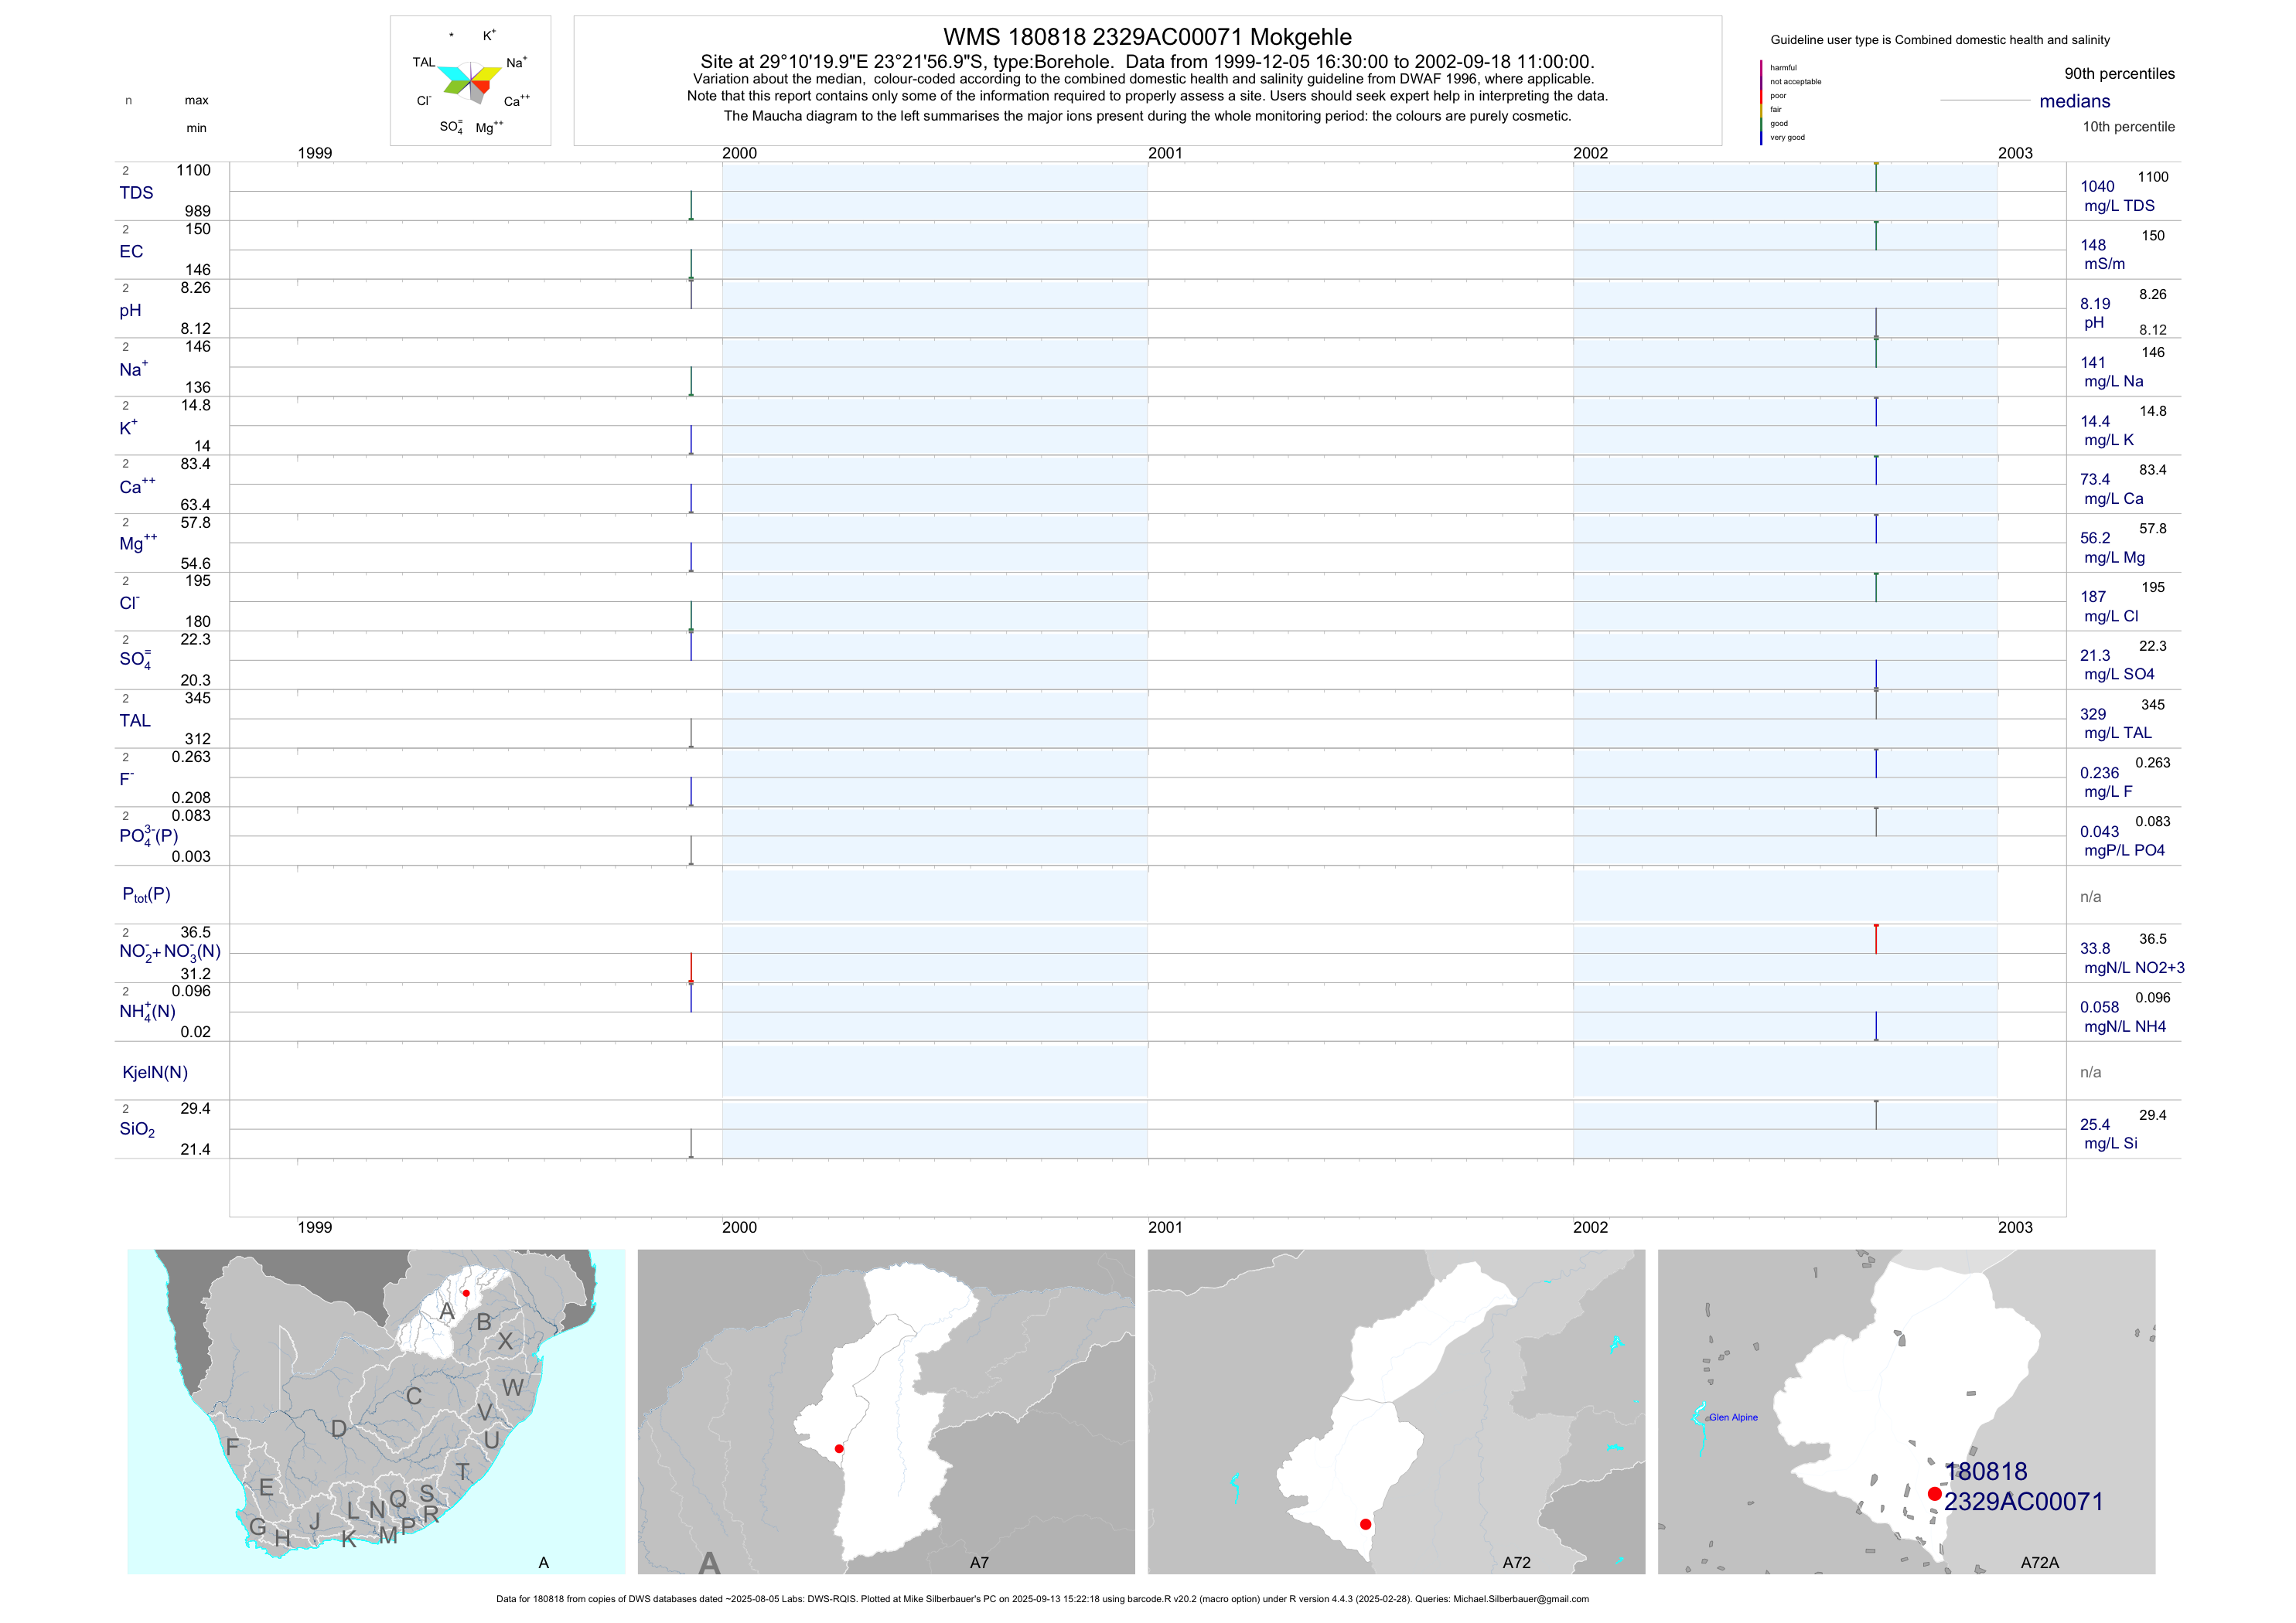Click the large red dot beside 180818 label
This screenshot has width=2296, height=1623.
click(x=1934, y=1493)
